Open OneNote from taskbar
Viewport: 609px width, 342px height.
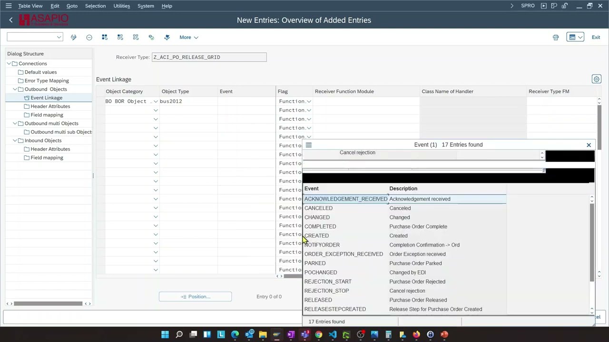(291, 334)
